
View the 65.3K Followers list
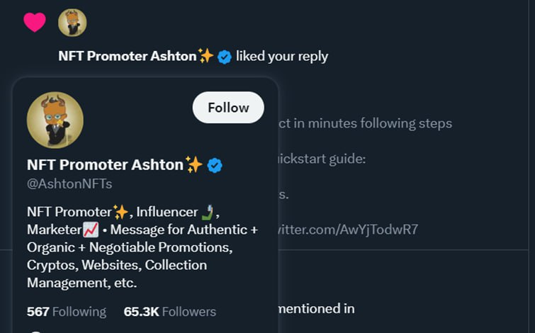pyautogui.click(x=169, y=312)
